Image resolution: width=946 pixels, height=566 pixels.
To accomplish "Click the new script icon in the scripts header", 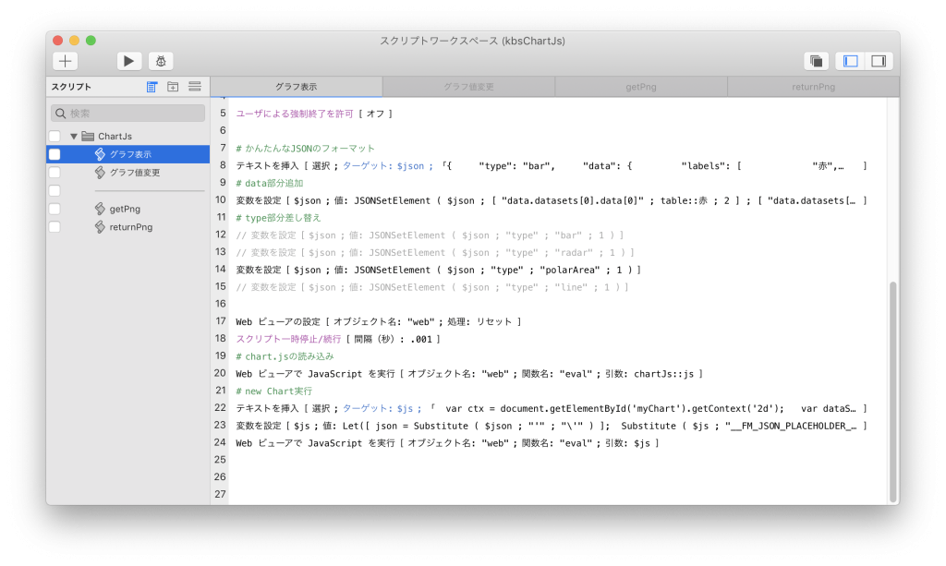I will click(x=152, y=87).
